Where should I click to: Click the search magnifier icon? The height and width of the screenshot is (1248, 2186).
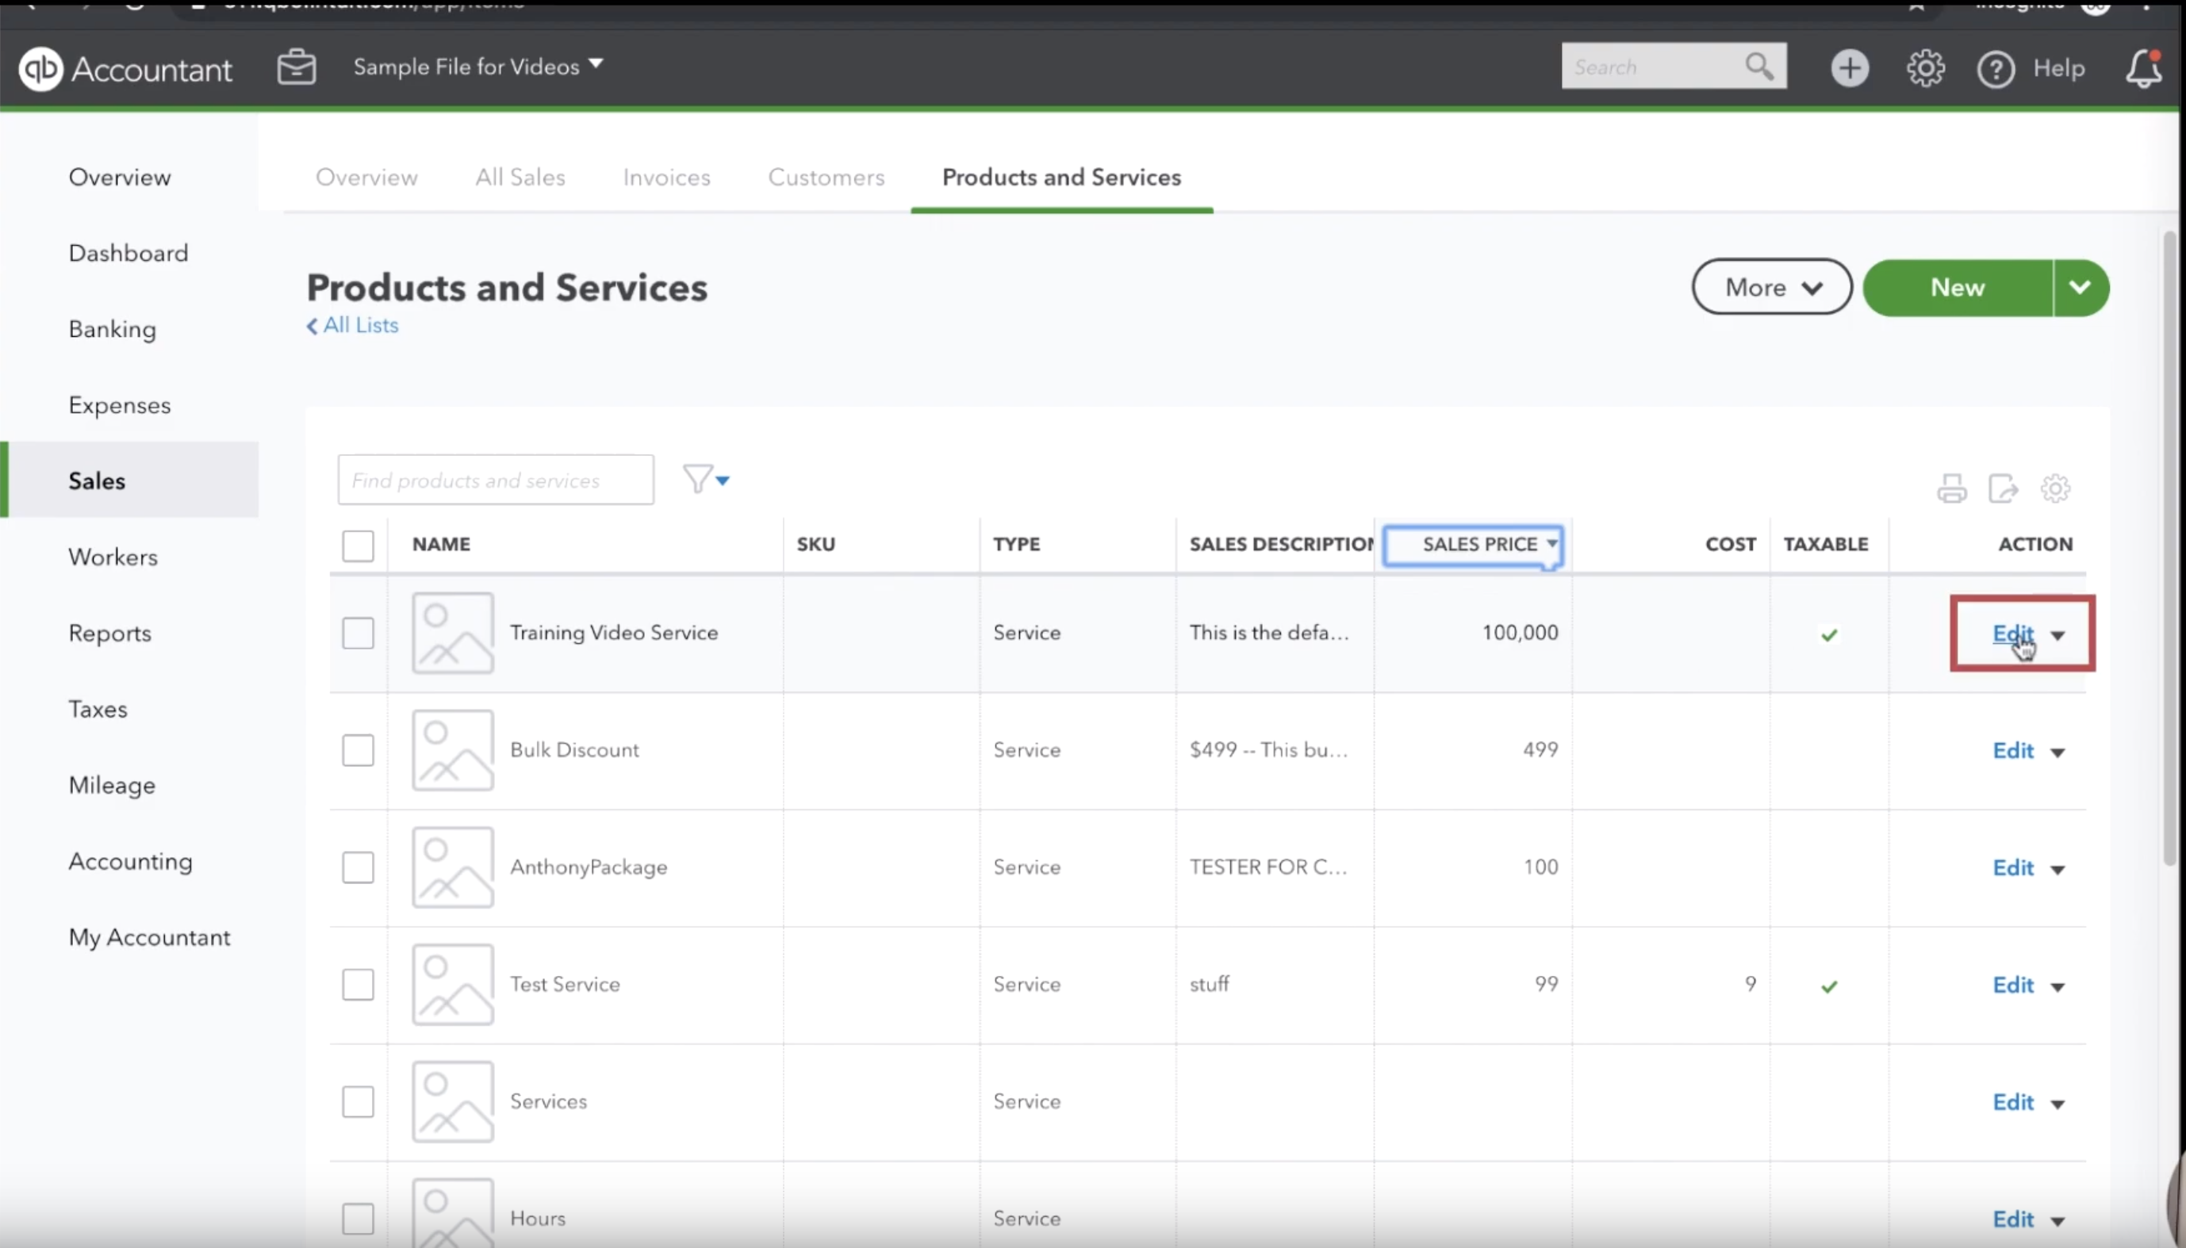(x=1759, y=66)
